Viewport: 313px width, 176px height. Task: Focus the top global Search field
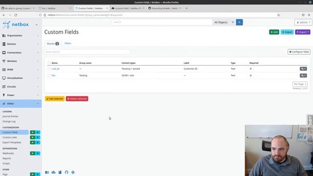(162, 22)
